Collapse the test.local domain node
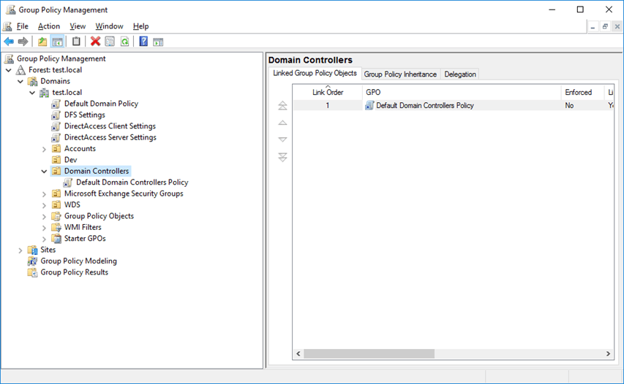The height and width of the screenshot is (384, 624). pyautogui.click(x=33, y=93)
